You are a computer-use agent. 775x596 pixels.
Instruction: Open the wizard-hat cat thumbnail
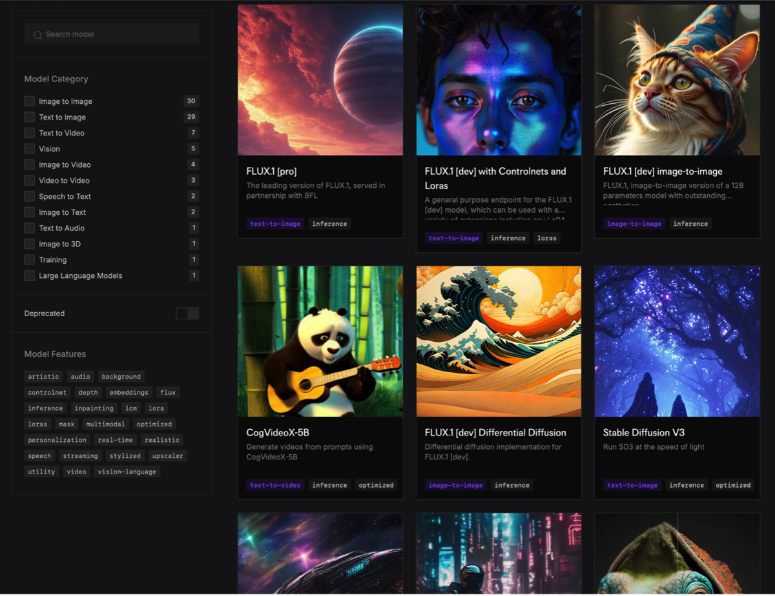[x=677, y=80]
